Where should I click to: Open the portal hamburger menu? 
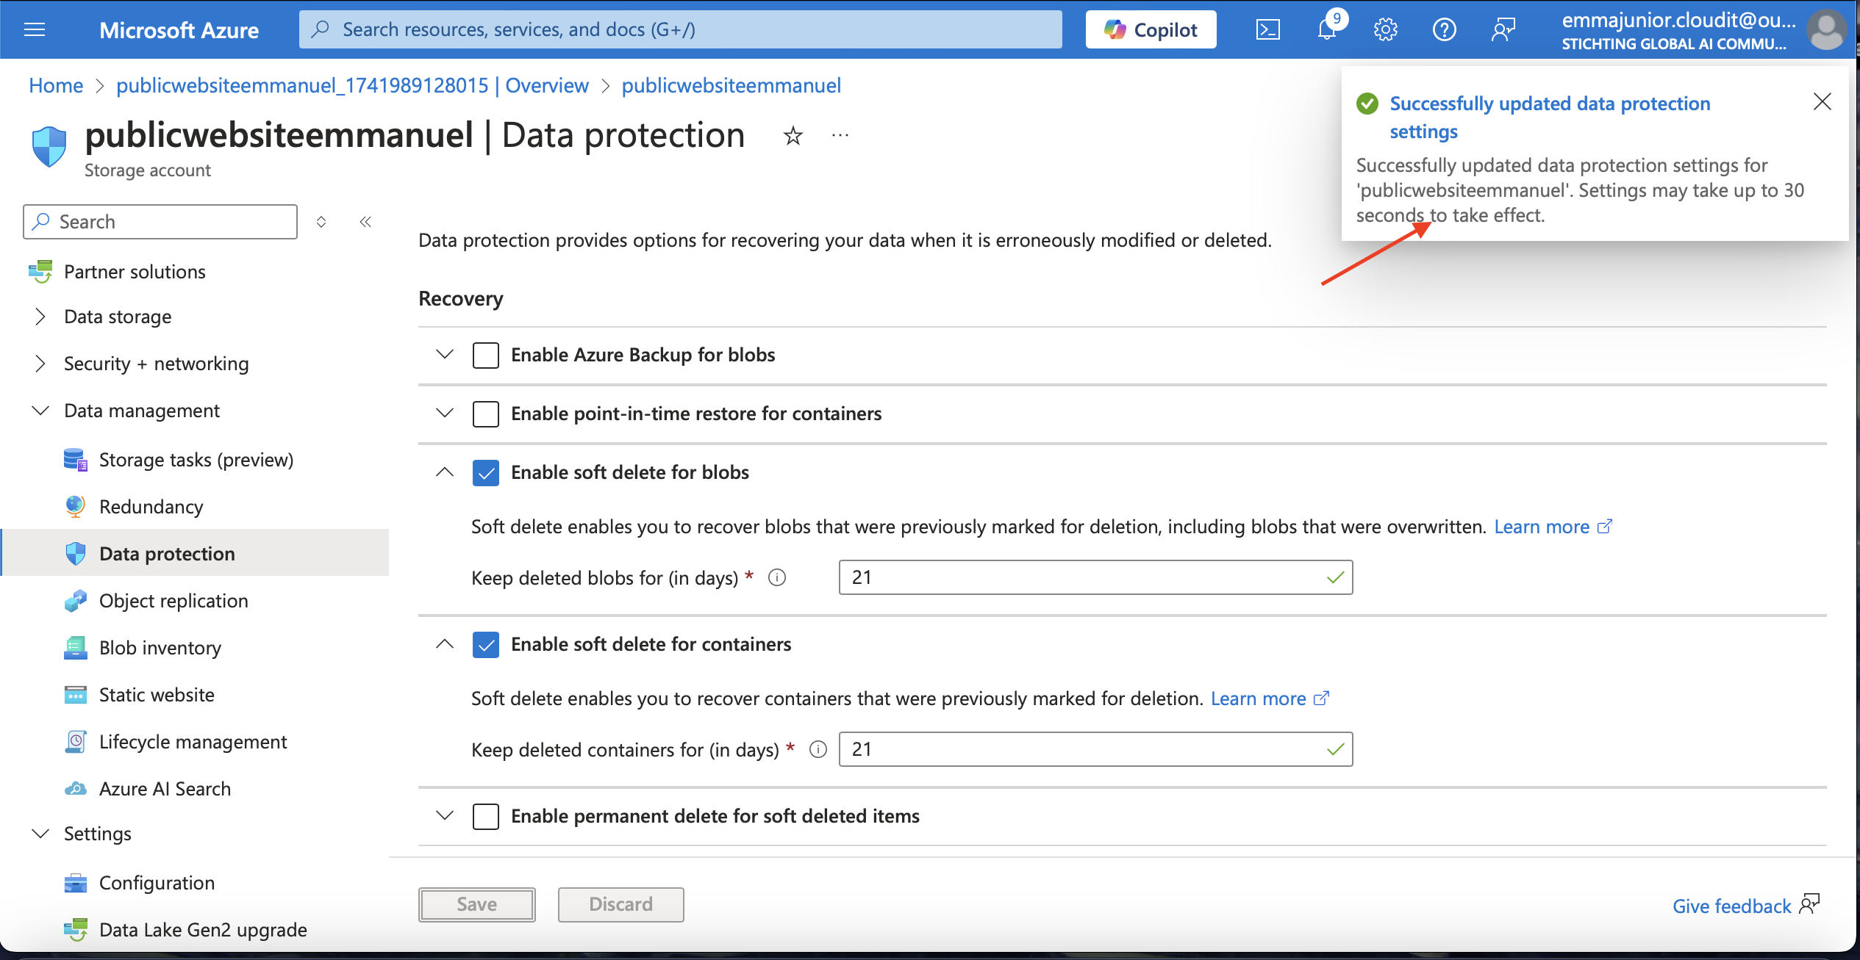(x=35, y=29)
